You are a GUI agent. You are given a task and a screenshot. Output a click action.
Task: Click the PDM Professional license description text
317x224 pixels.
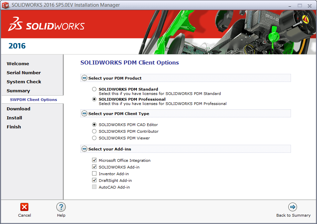163,104
